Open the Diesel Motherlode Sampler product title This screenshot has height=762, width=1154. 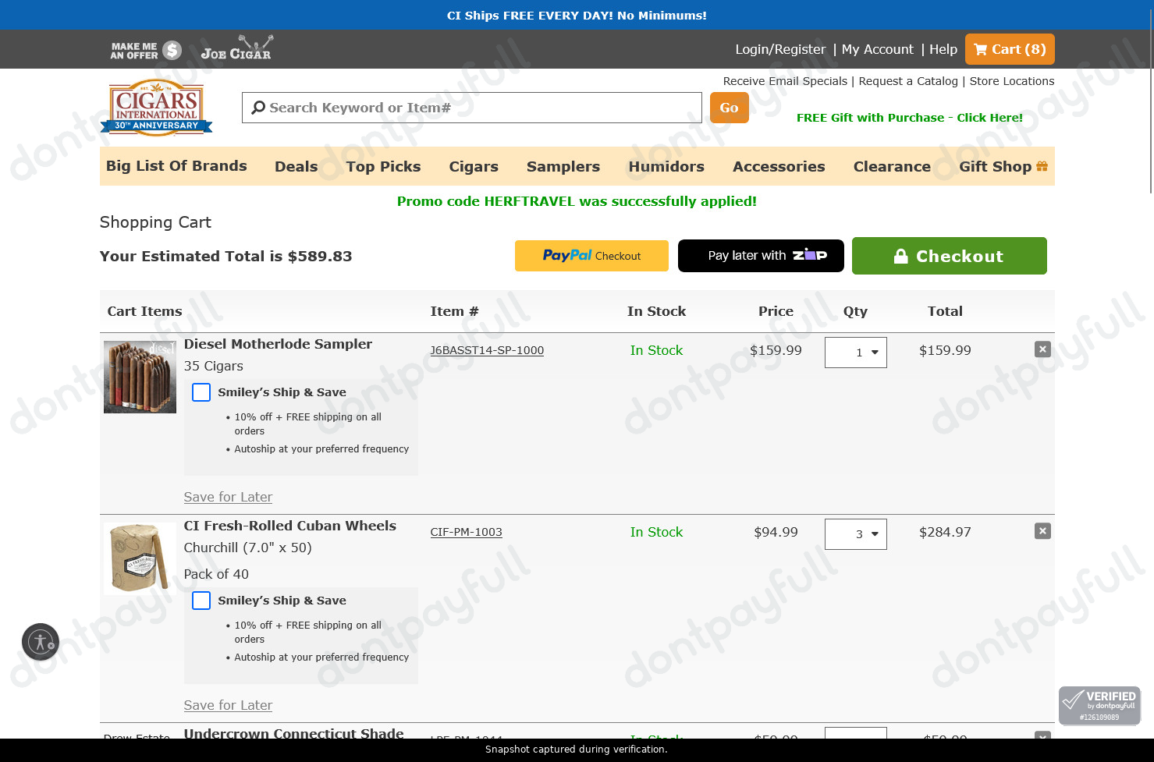(278, 344)
